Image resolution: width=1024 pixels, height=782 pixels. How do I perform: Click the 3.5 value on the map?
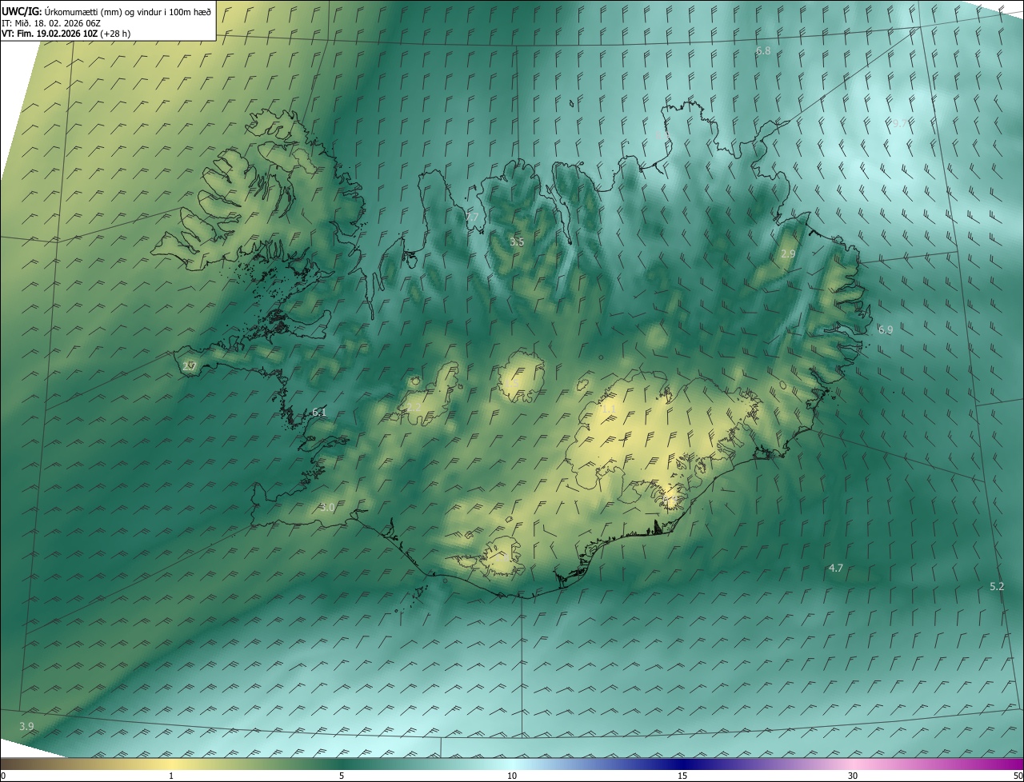coord(517,241)
